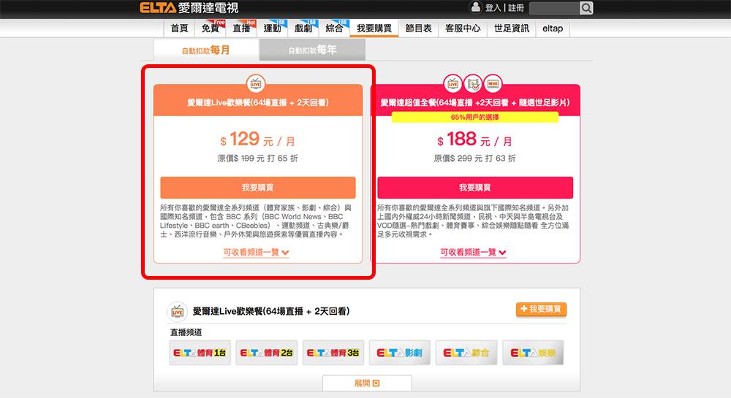Open the 世足資訊 menu item
731x398 pixels.
coord(512,28)
